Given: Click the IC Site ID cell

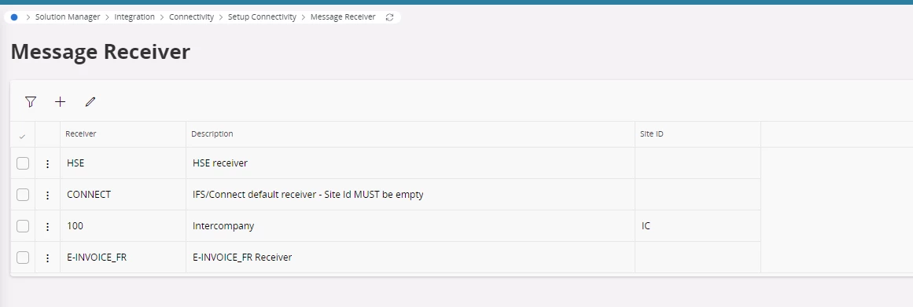Looking at the screenshot, I should coord(698,225).
